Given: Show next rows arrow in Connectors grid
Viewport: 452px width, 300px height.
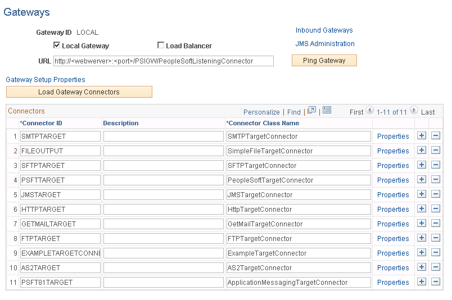Looking at the screenshot, I should click(x=414, y=110).
